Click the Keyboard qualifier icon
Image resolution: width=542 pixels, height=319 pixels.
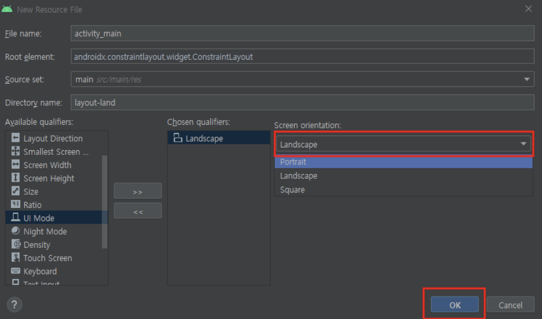(16, 271)
